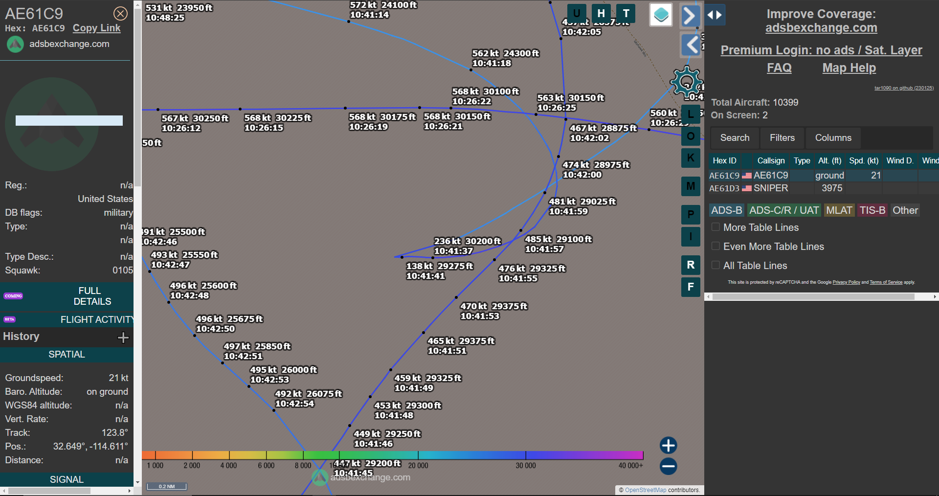
Task: Copy Link for aircraft AE61C9
Action: (96, 28)
